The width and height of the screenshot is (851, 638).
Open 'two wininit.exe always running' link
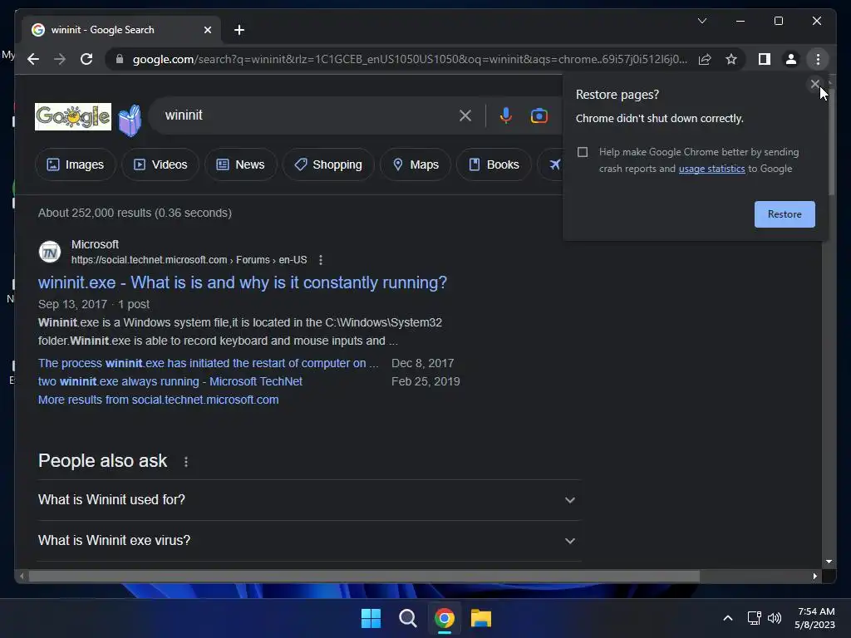pyautogui.click(x=170, y=381)
